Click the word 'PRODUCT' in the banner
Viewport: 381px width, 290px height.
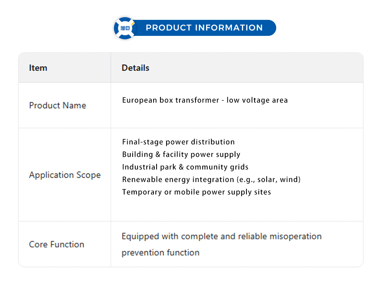(x=168, y=28)
